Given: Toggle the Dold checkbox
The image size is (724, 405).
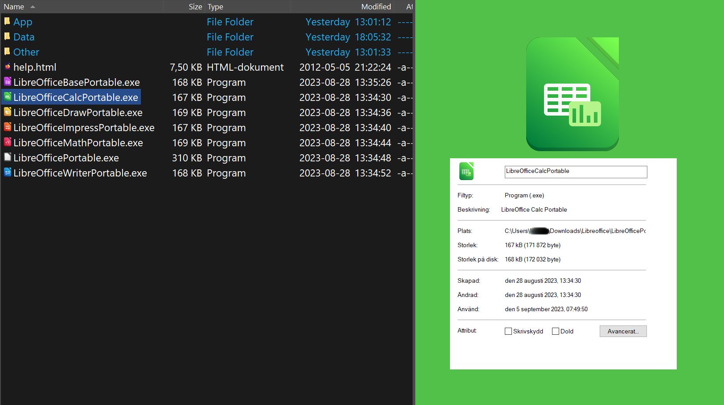Looking at the screenshot, I should [556, 331].
